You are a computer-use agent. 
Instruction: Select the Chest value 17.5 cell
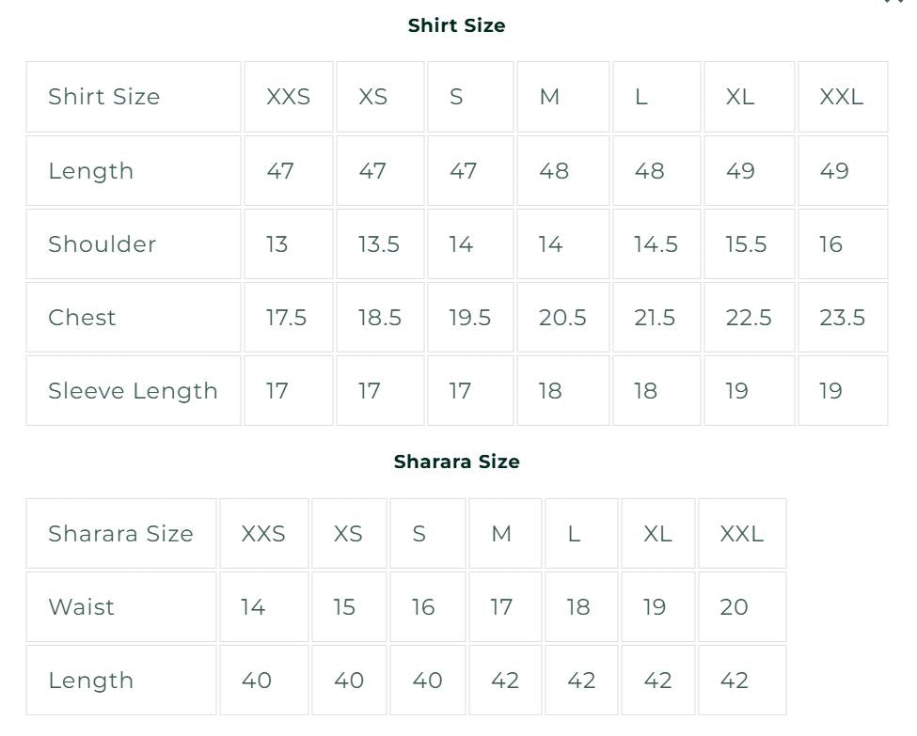pyautogui.click(x=289, y=318)
